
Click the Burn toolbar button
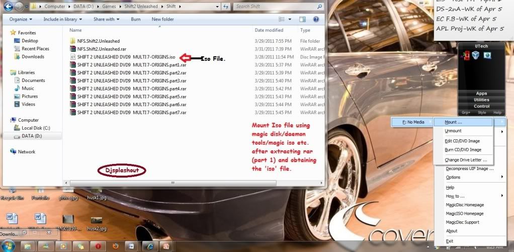point(136,19)
